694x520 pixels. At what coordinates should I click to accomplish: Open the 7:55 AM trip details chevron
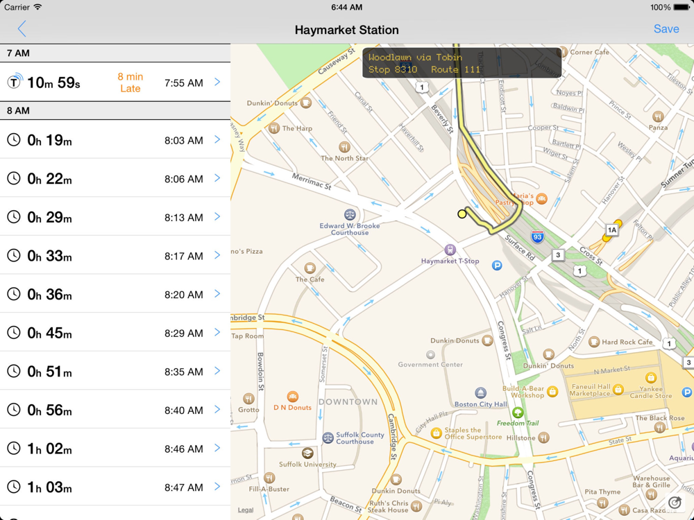217,82
